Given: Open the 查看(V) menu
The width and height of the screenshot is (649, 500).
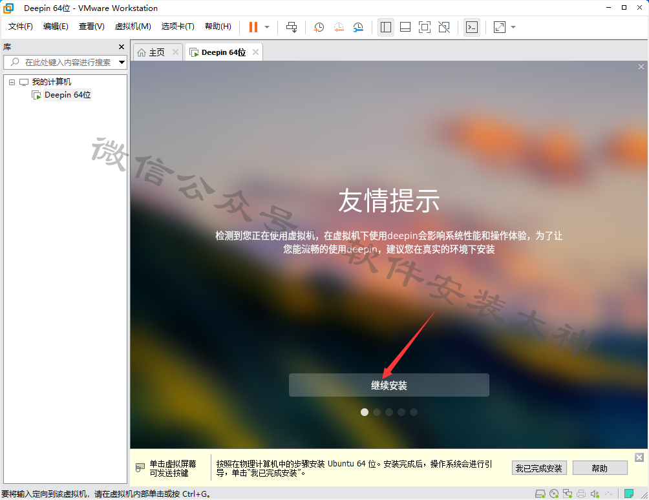Looking at the screenshot, I should click(92, 26).
